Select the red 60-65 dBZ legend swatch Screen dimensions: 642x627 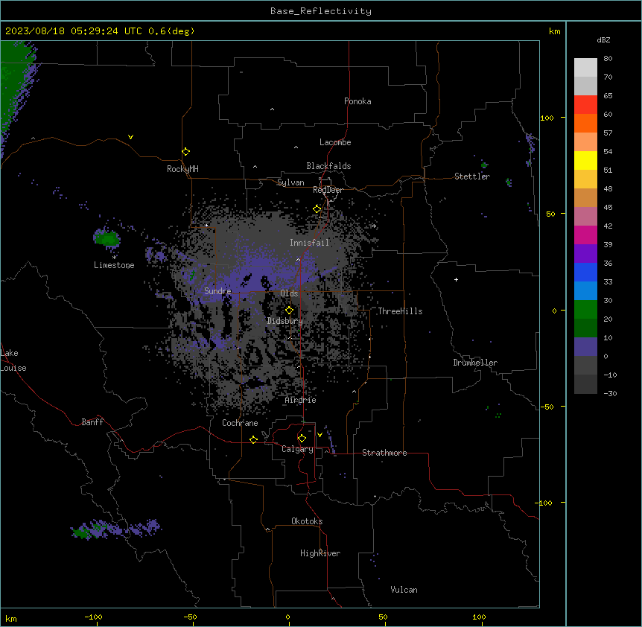point(585,105)
